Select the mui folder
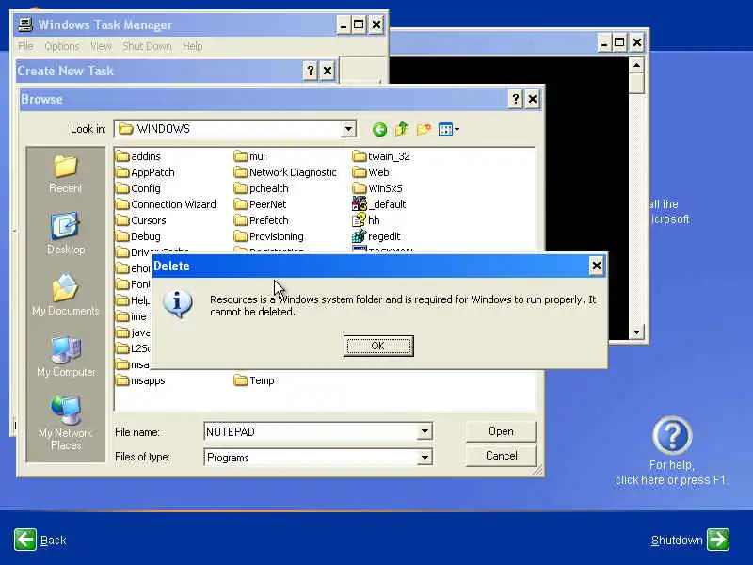 pyautogui.click(x=249, y=156)
